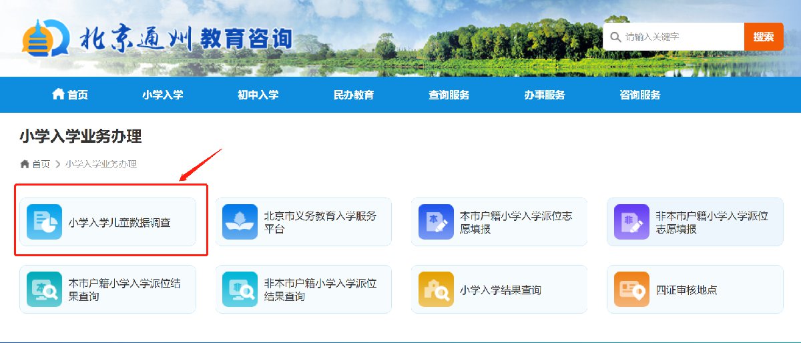Click the 四证审核地点 orange icon

coord(631,289)
